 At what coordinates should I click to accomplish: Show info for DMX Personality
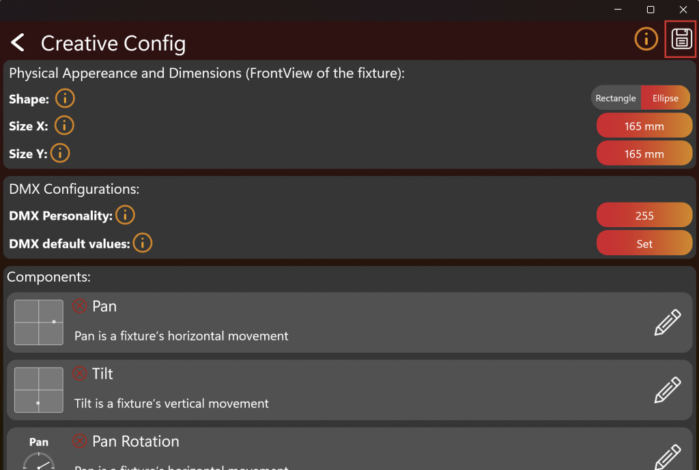[126, 215]
